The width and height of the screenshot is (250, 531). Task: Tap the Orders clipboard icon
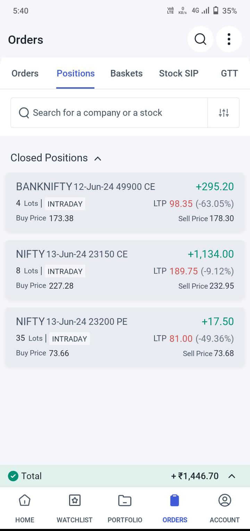[175, 501]
